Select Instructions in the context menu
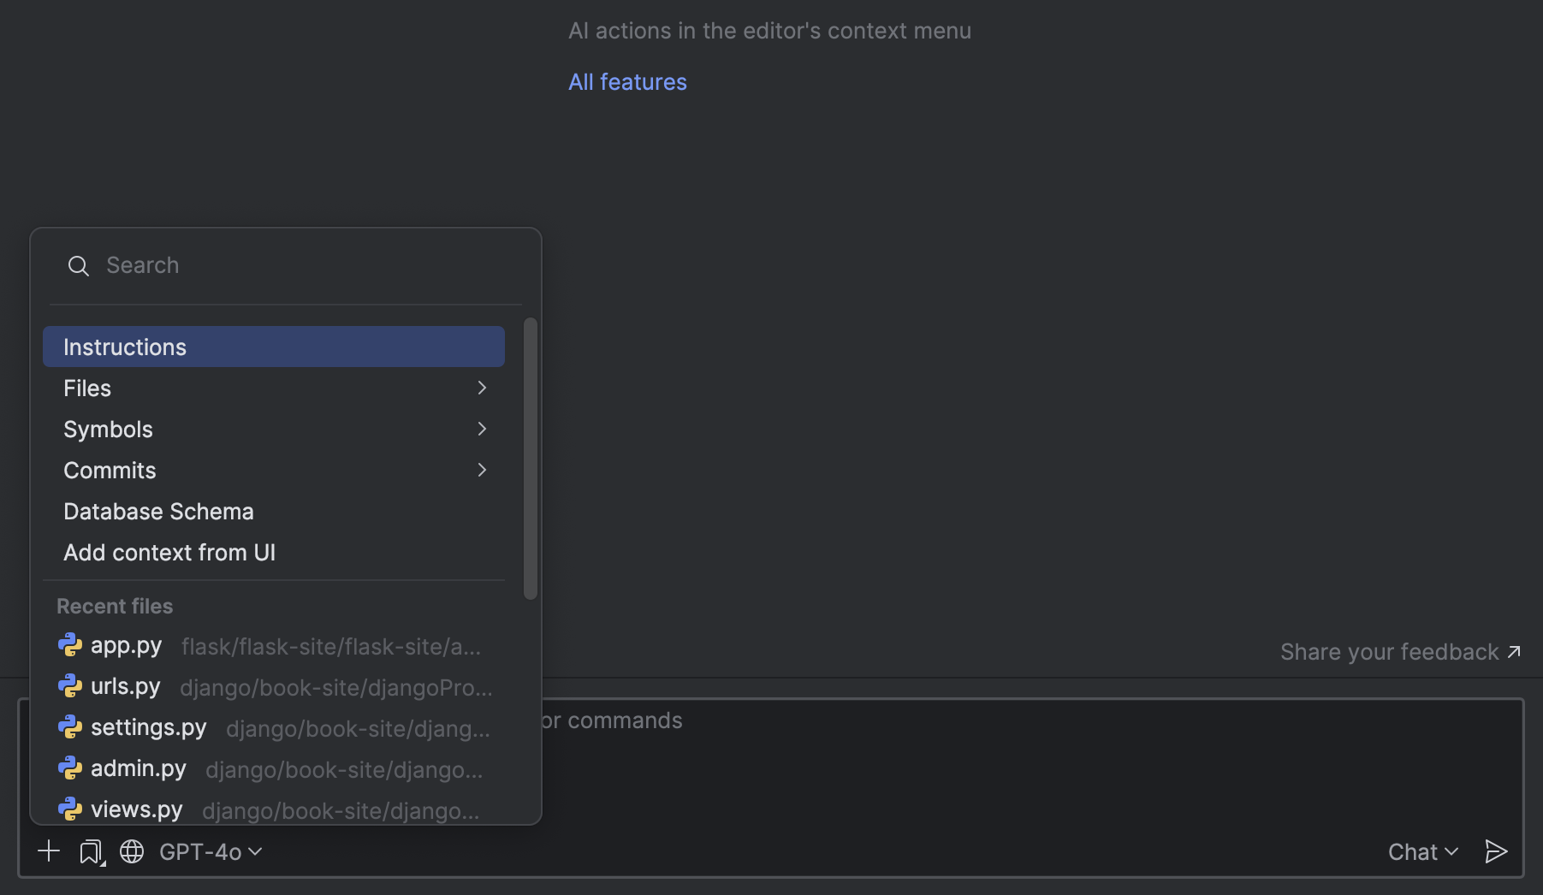Viewport: 1543px width, 895px height. (x=272, y=347)
